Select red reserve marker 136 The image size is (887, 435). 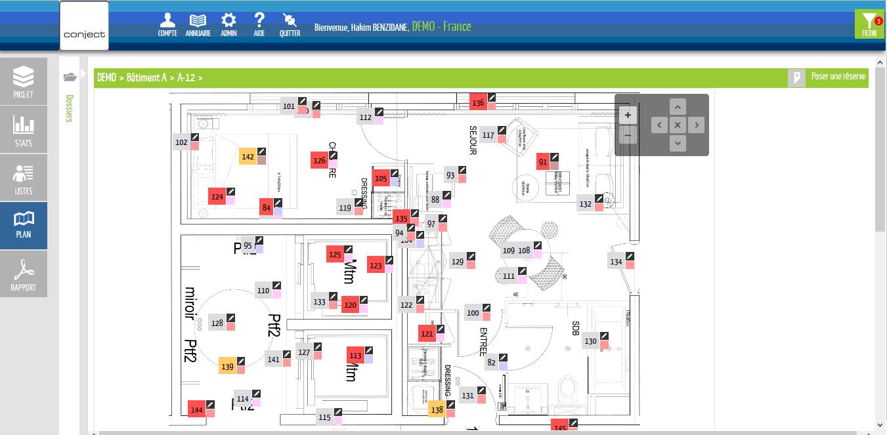point(478,102)
